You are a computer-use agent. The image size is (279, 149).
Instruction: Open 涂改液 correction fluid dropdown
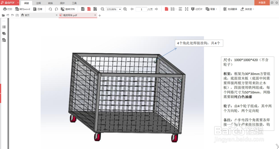click(x=247, y=9)
